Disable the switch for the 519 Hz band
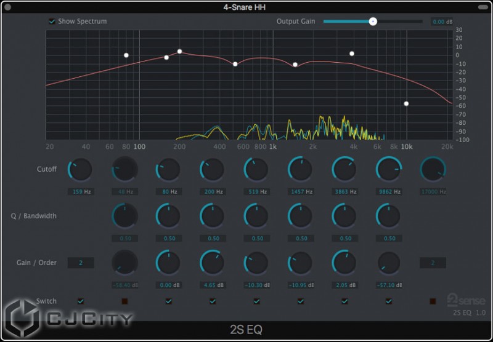The height and width of the screenshot is (342, 493). (257, 301)
